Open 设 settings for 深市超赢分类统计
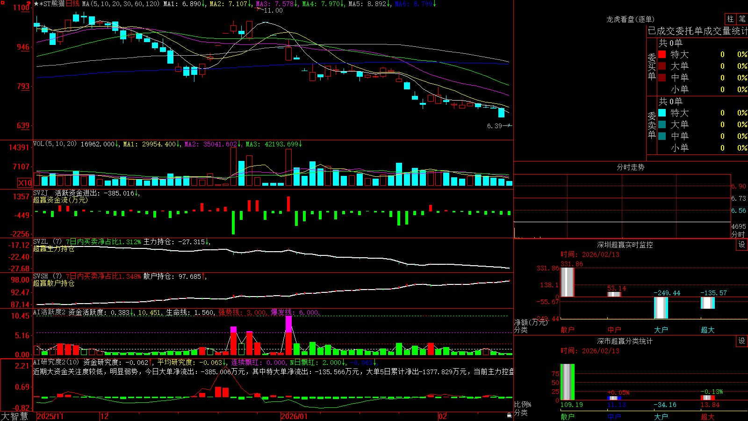This screenshot has width=748, height=421. click(x=742, y=341)
